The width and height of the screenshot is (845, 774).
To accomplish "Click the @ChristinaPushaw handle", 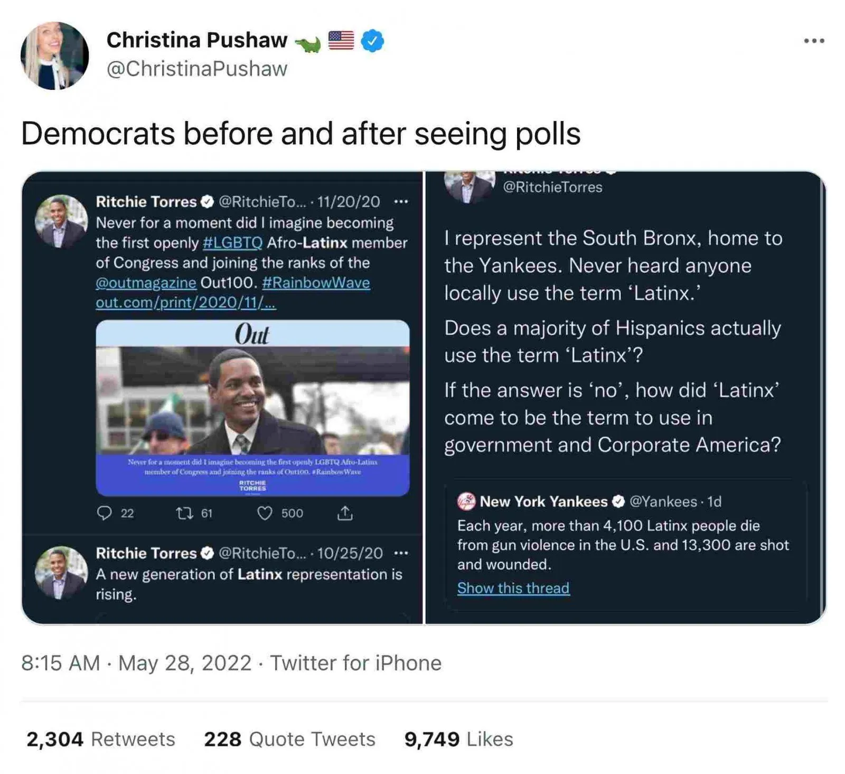I will [197, 69].
